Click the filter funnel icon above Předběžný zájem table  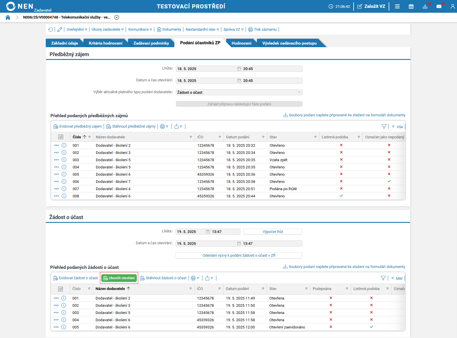pyautogui.click(x=384, y=126)
